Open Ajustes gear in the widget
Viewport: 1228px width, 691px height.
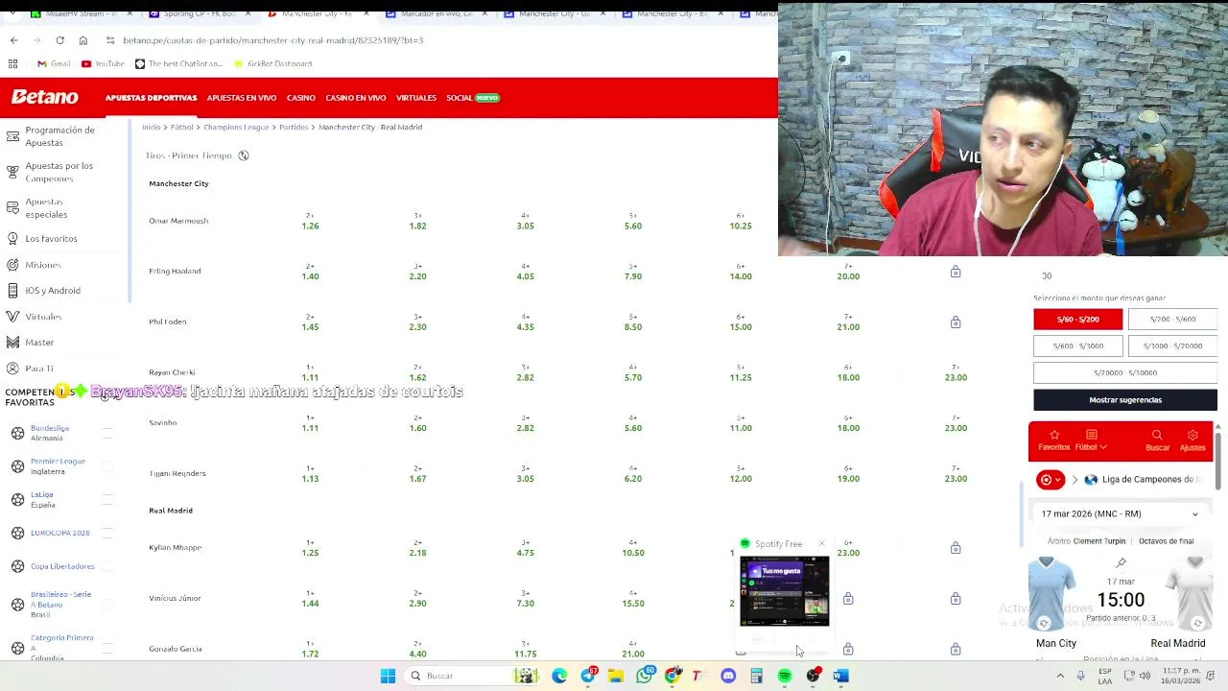[1193, 441]
